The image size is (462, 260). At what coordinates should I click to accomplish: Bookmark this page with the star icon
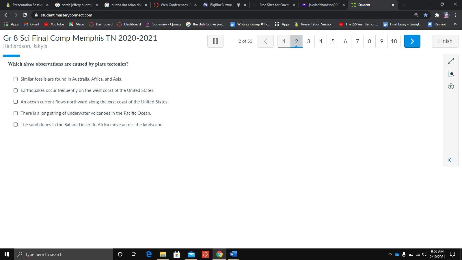425,15
